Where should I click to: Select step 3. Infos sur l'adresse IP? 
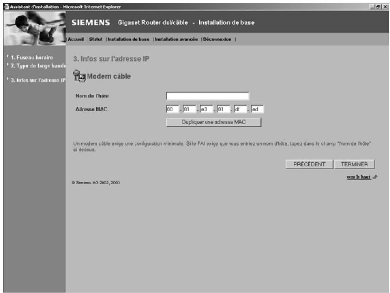38,80
